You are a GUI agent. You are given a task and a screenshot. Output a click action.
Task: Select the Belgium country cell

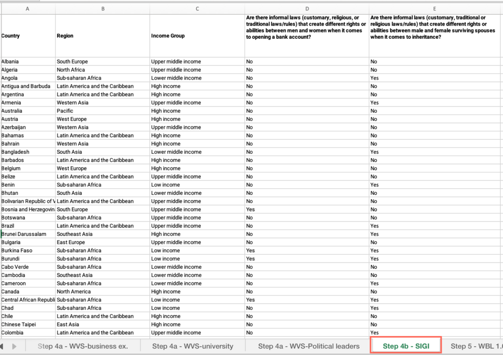(x=28, y=169)
